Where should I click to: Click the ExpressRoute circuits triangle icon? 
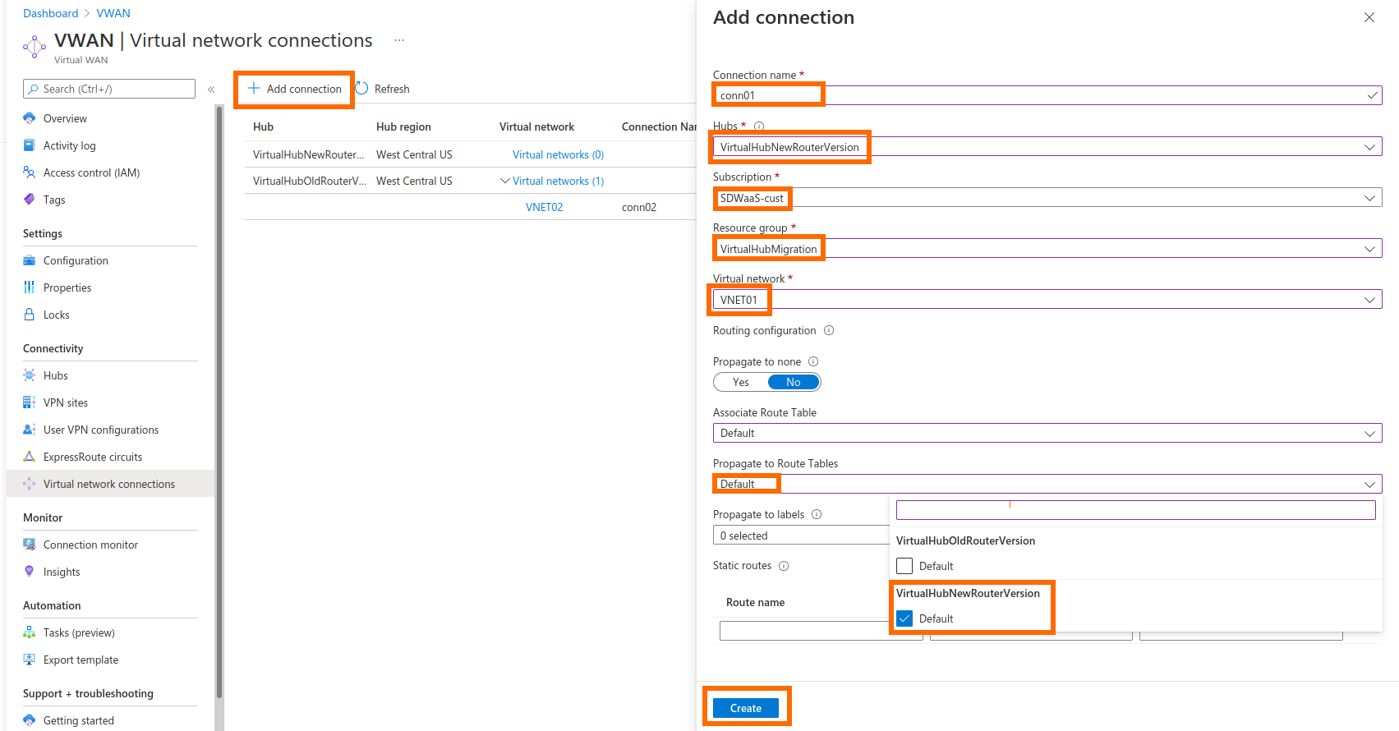30,457
